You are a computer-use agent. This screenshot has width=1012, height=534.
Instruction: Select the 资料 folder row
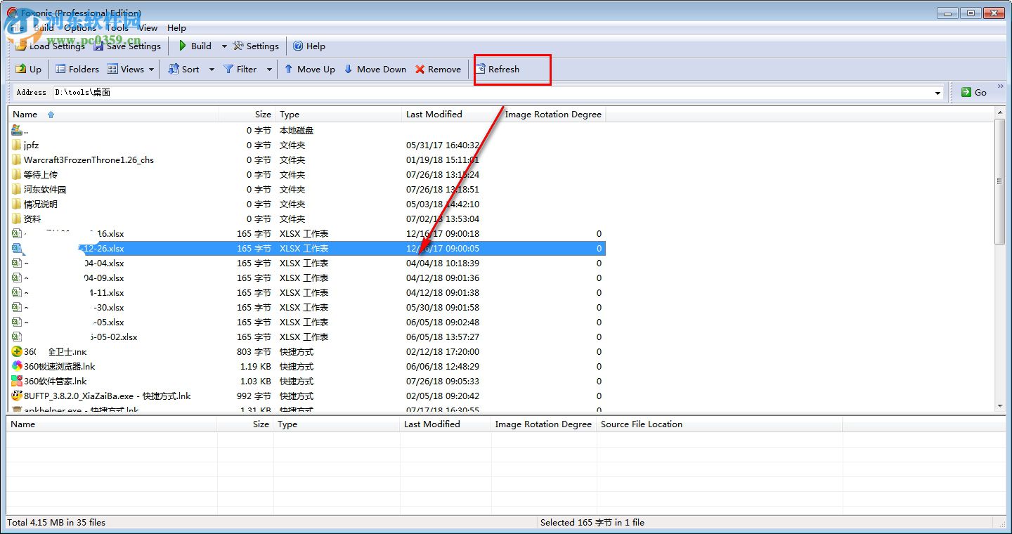tap(306, 219)
